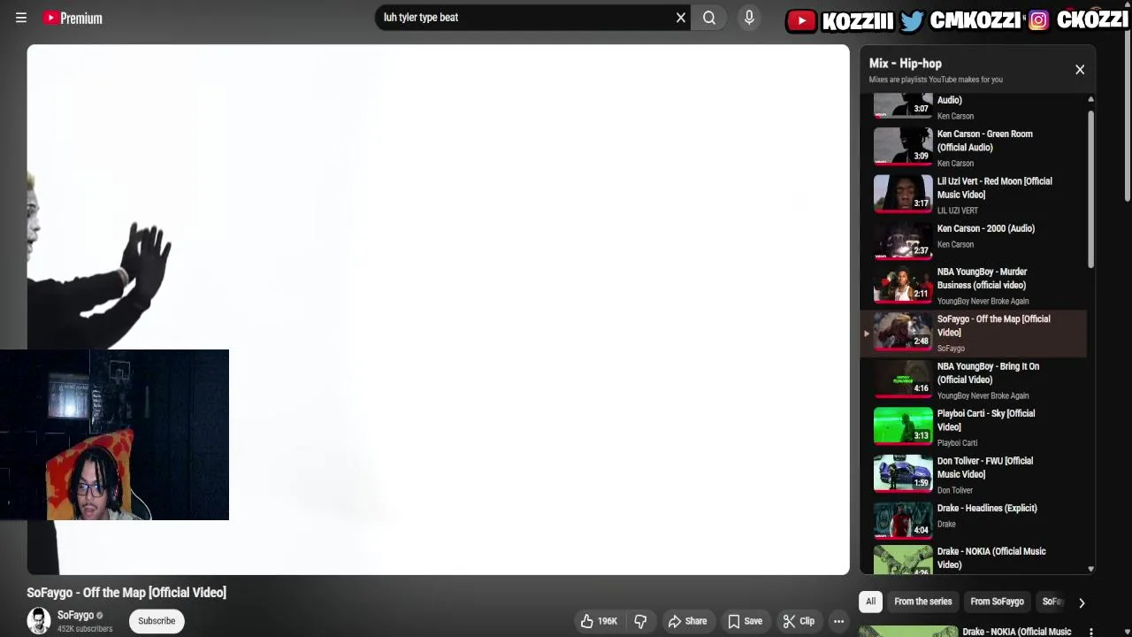Click 'YoungBoy Never Broke Again' under Bring It On
The height and width of the screenshot is (637, 1132).
(x=983, y=395)
